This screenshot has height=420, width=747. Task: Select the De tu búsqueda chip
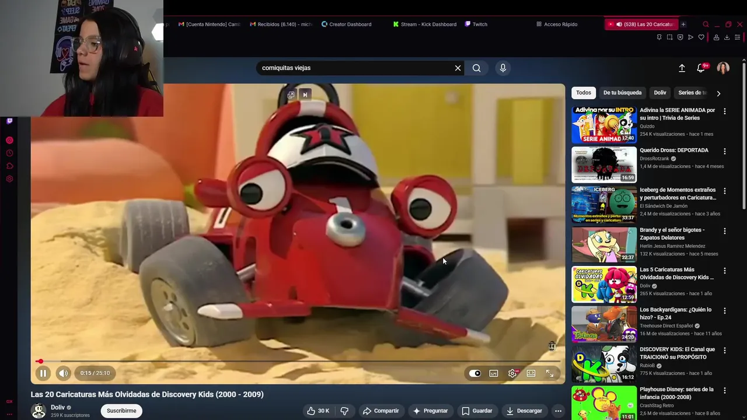tap(622, 93)
